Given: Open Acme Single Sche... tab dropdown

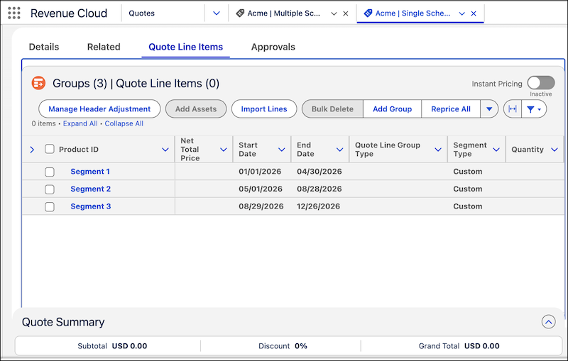Looking at the screenshot, I should (x=462, y=13).
